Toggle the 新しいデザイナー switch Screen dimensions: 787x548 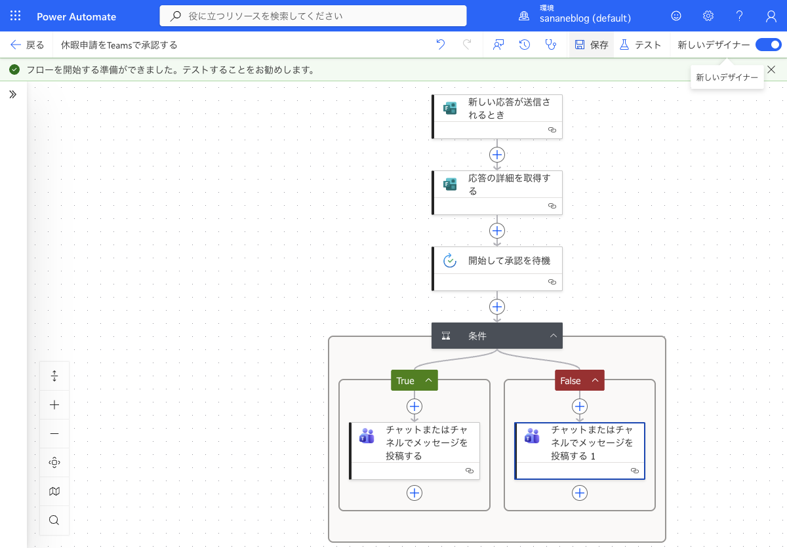(x=768, y=45)
